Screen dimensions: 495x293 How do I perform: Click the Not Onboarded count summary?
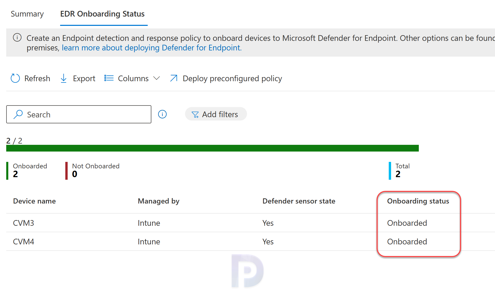coord(93,170)
